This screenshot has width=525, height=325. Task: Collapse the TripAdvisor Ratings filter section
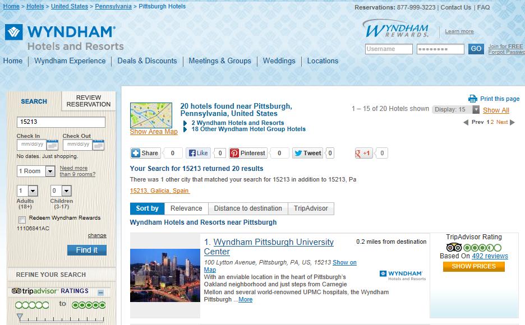point(100,292)
